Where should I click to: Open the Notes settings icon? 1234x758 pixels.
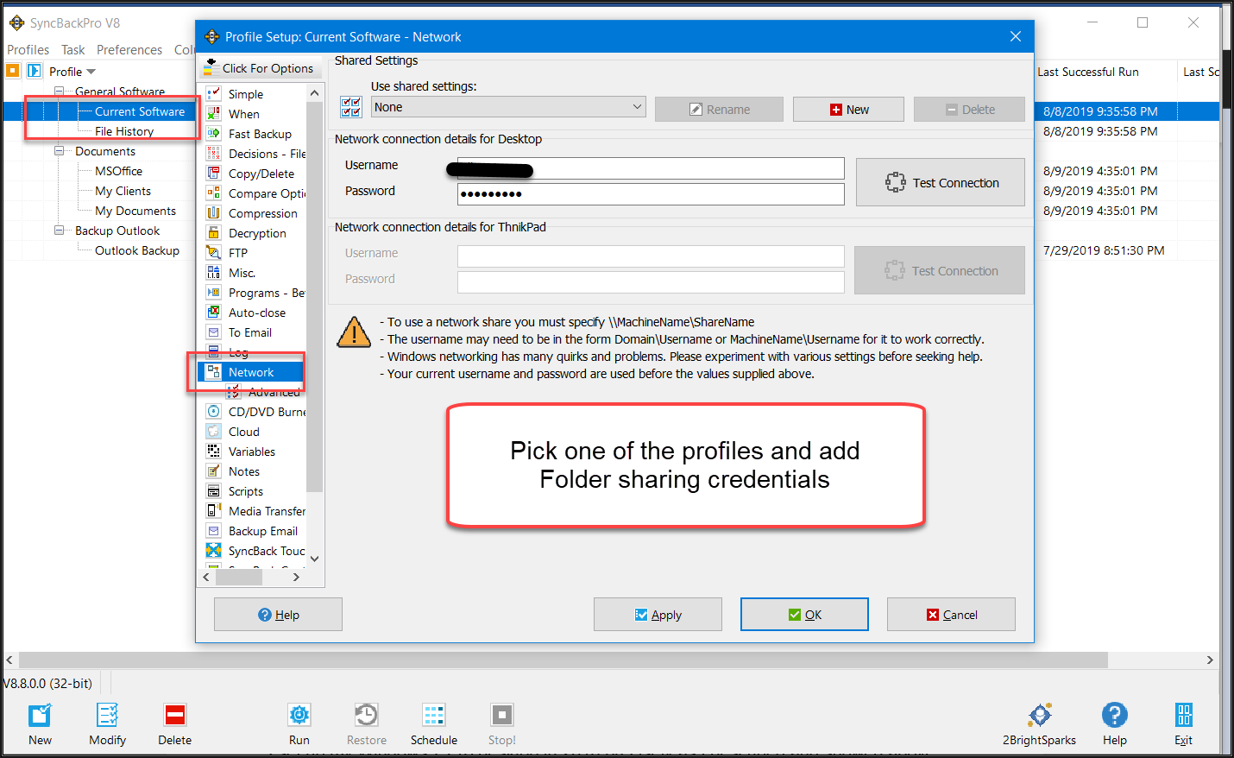pyautogui.click(x=213, y=471)
